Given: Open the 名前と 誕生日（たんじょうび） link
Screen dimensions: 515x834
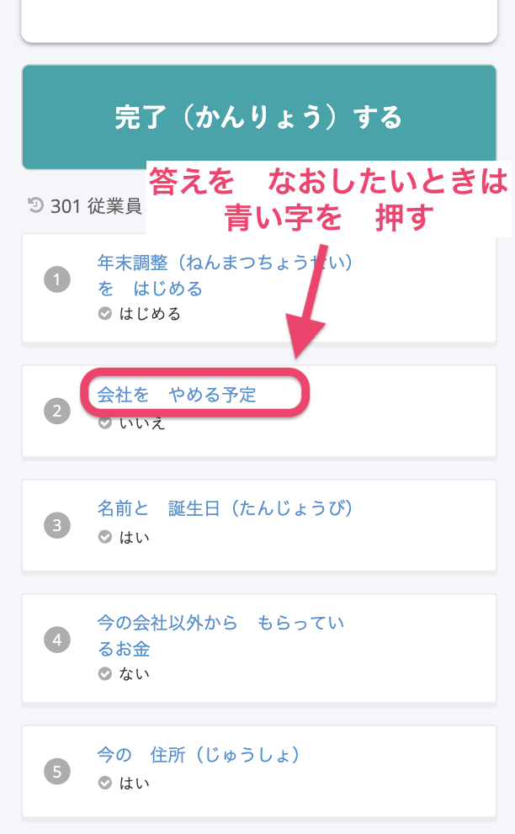Looking at the screenshot, I should point(225,508).
